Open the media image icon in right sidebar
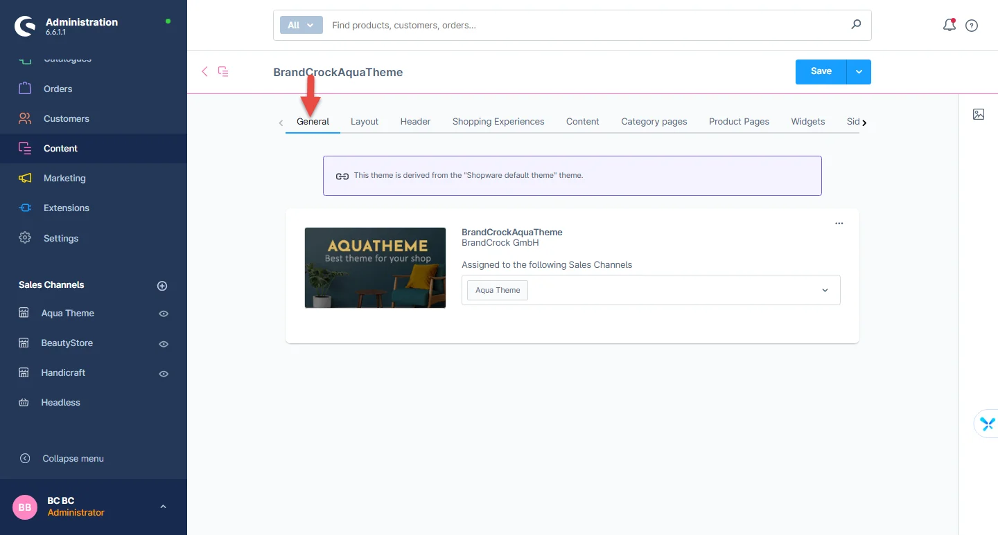 pyautogui.click(x=978, y=114)
